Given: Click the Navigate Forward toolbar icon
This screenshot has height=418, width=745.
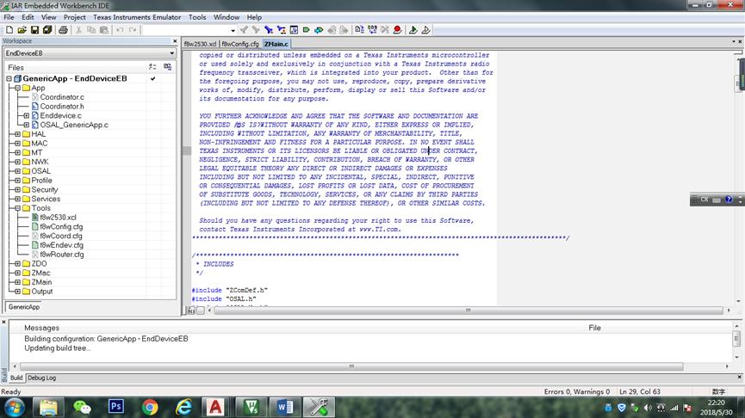Looking at the screenshot, I should (344, 30).
